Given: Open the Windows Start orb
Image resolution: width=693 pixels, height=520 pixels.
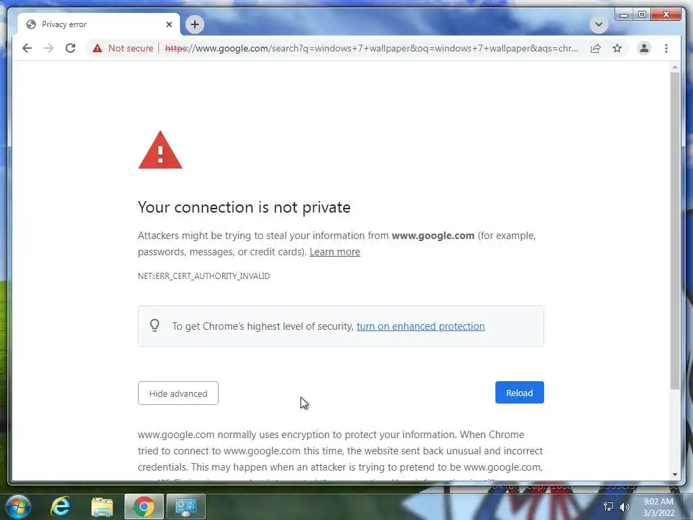Looking at the screenshot, I should click(x=18, y=506).
